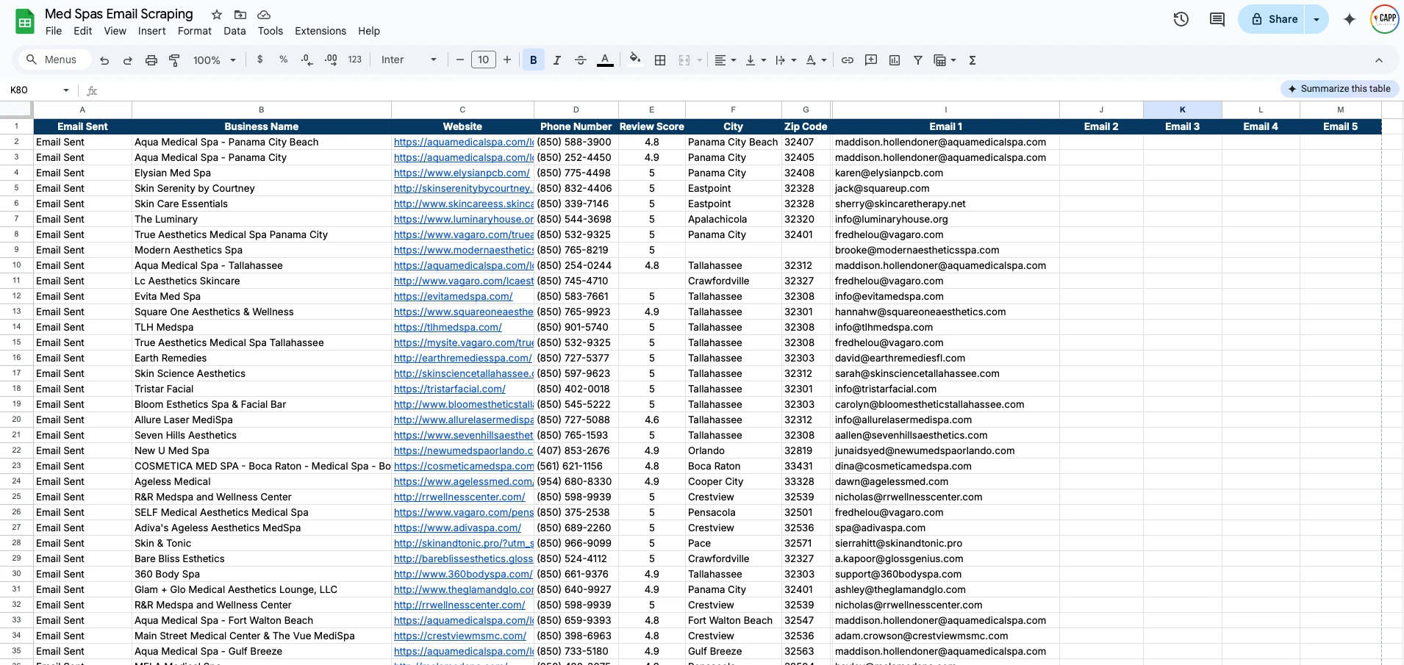Select the Orlando city cell
The width and height of the screenshot is (1404, 665).
(733, 450)
